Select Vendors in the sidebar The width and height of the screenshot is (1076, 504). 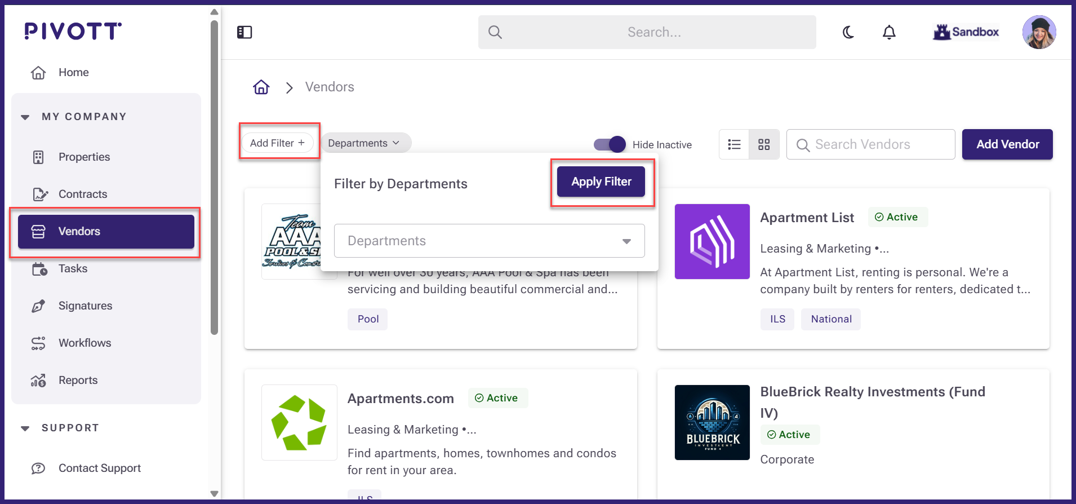point(106,231)
